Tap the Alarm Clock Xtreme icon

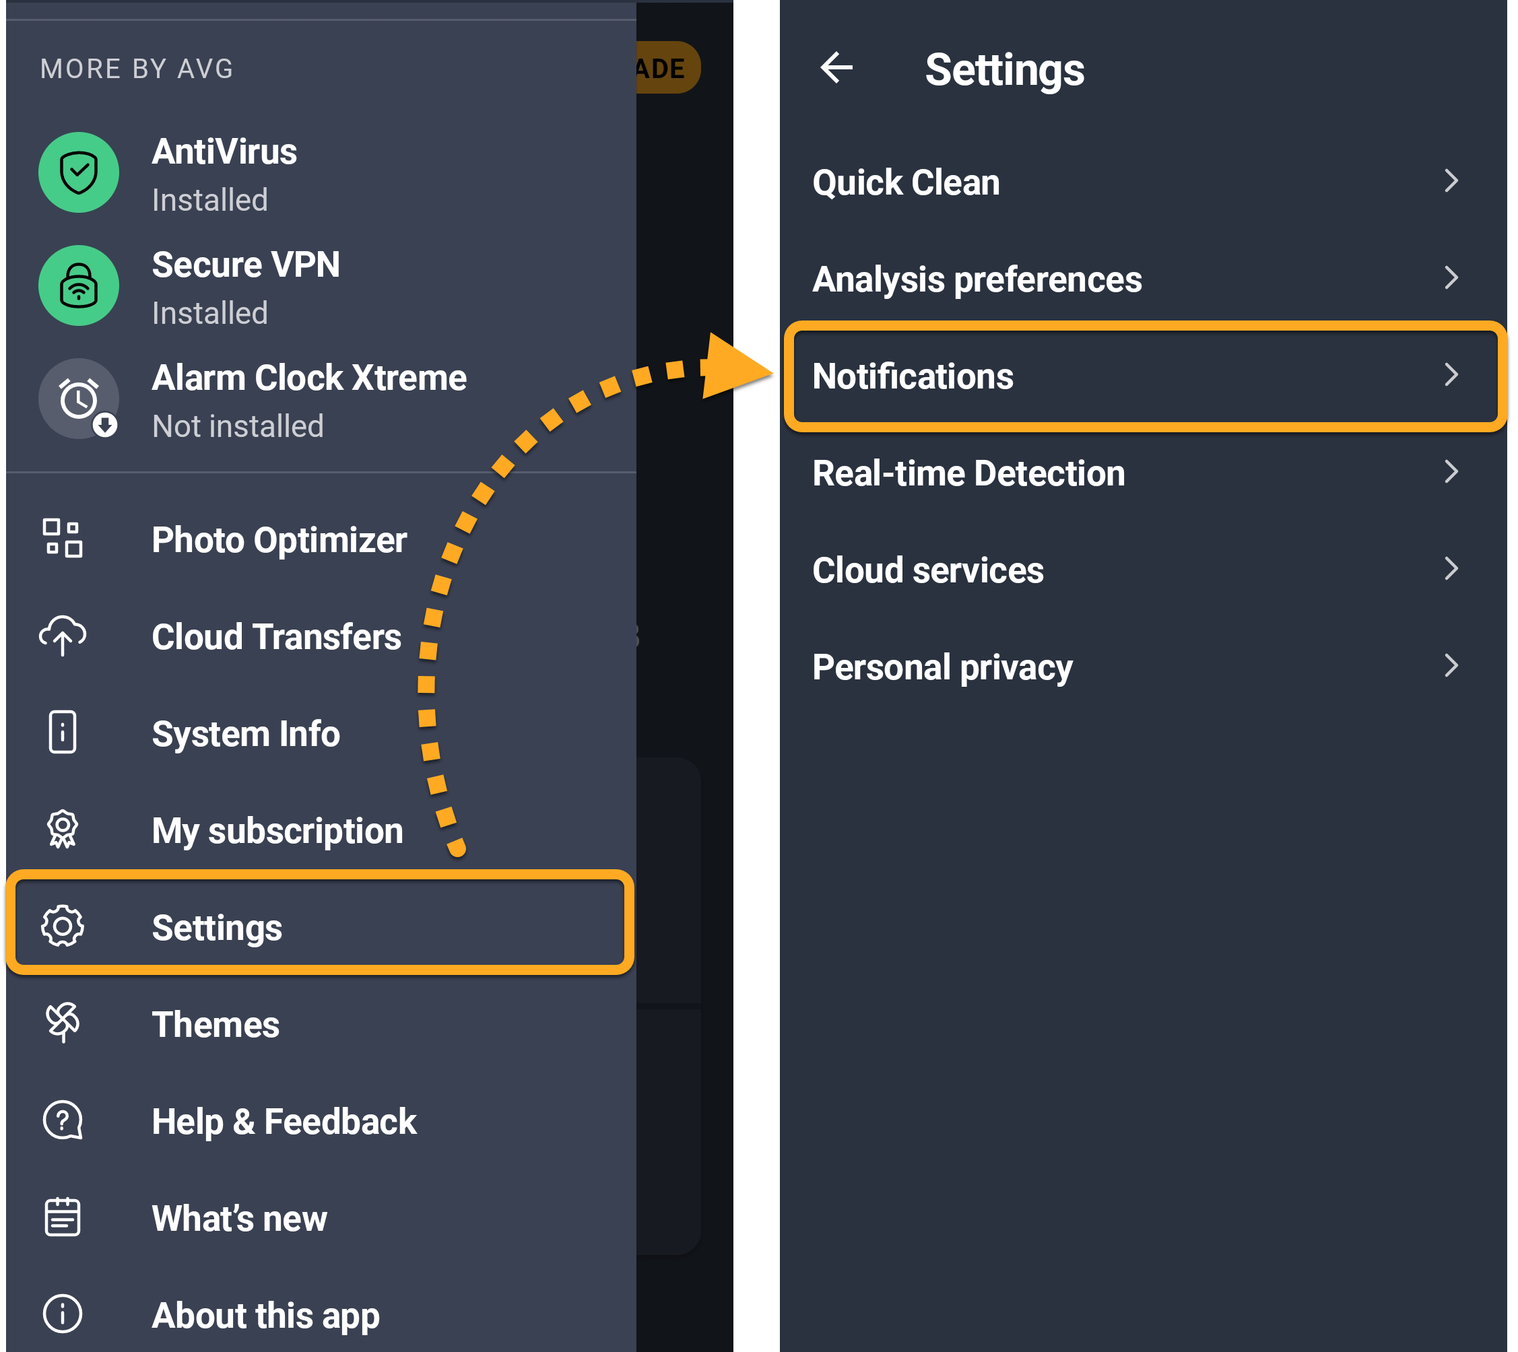pyautogui.click(x=79, y=400)
